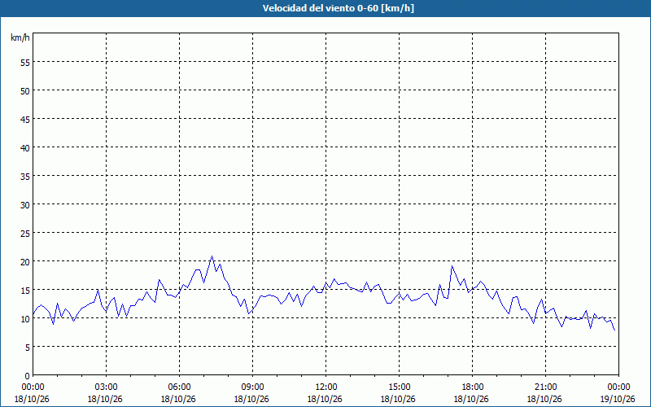This screenshot has height=407, width=651.
Task: Click the "40" label on the vertical axis
Action: tap(25, 148)
